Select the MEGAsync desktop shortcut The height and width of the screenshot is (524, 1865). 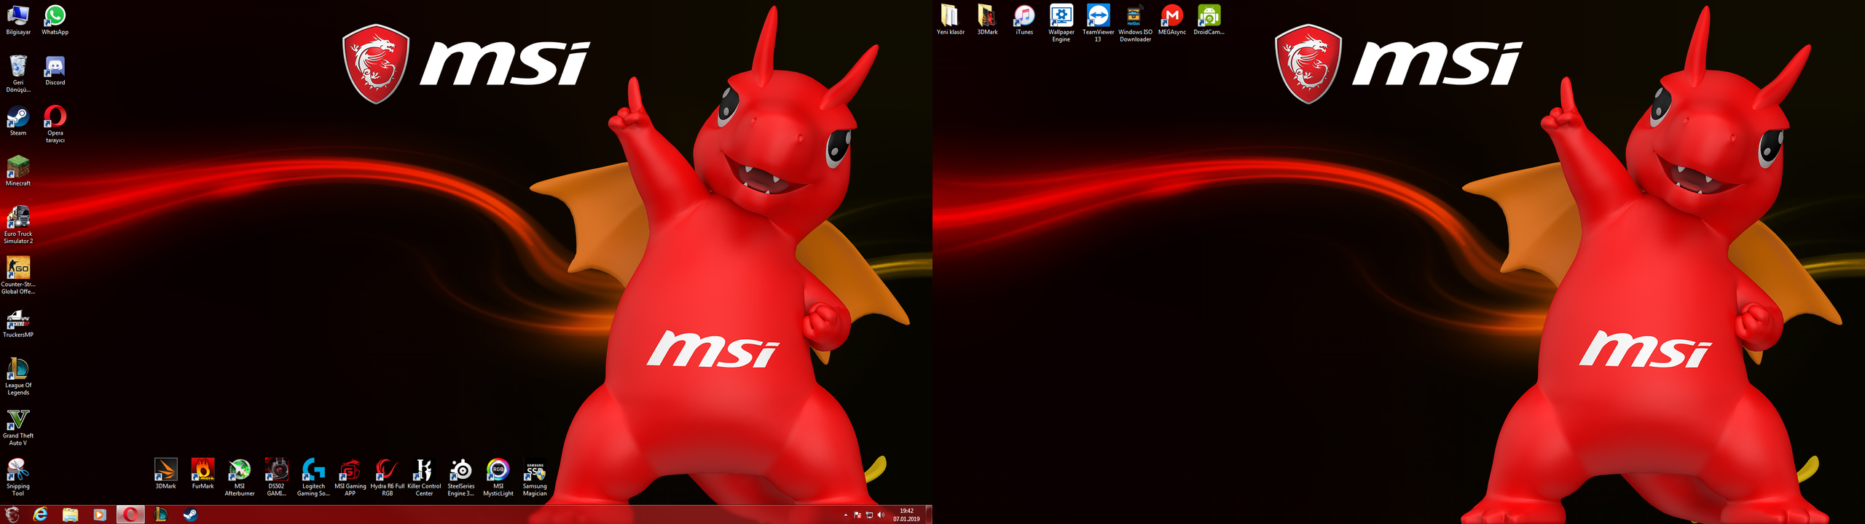1172,20
